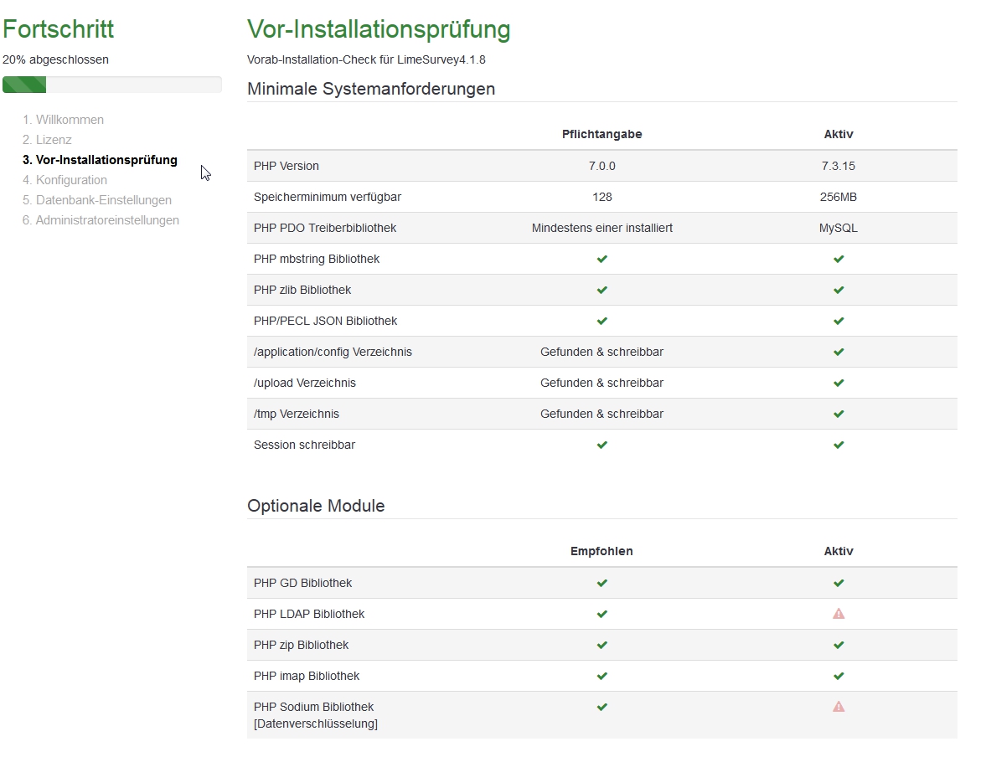Click the active checkmark for /application/config Verzeichnis

[x=839, y=353]
